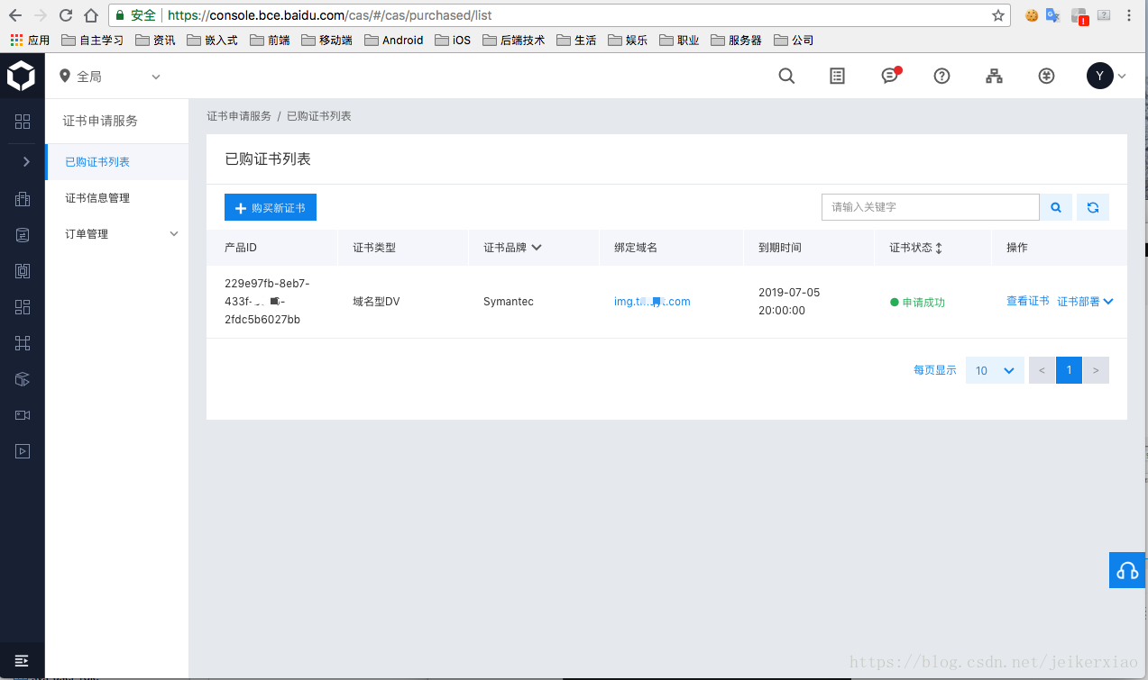Image resolution: width=1148 pixels, height=680 pixels.
Task: Open the video camera service icon in sidebar
Action: pos(23,415)
